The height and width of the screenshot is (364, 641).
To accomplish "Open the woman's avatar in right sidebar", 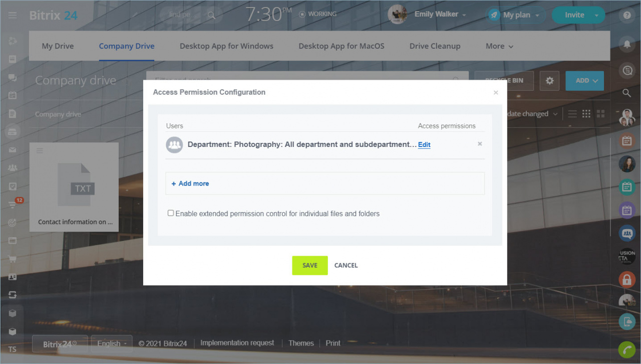I will point(627,164).
